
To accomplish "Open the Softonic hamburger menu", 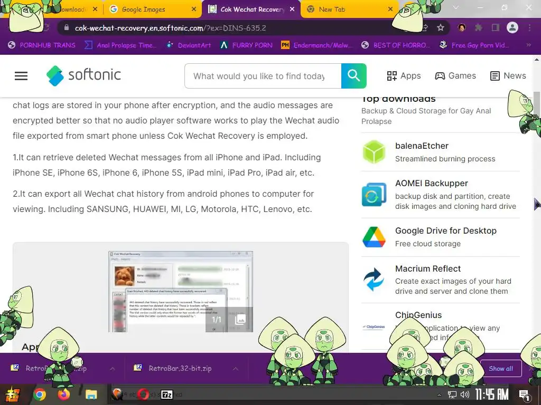I will click(21, 76).
